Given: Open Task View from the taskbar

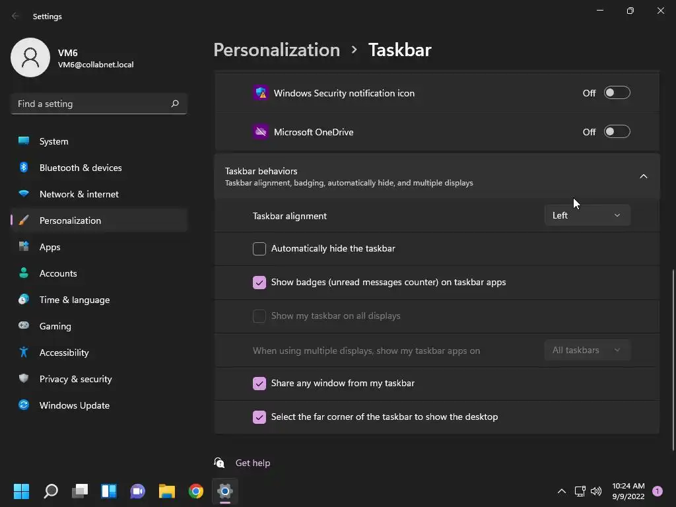Looking at the screenshot, I should point(80,490).
